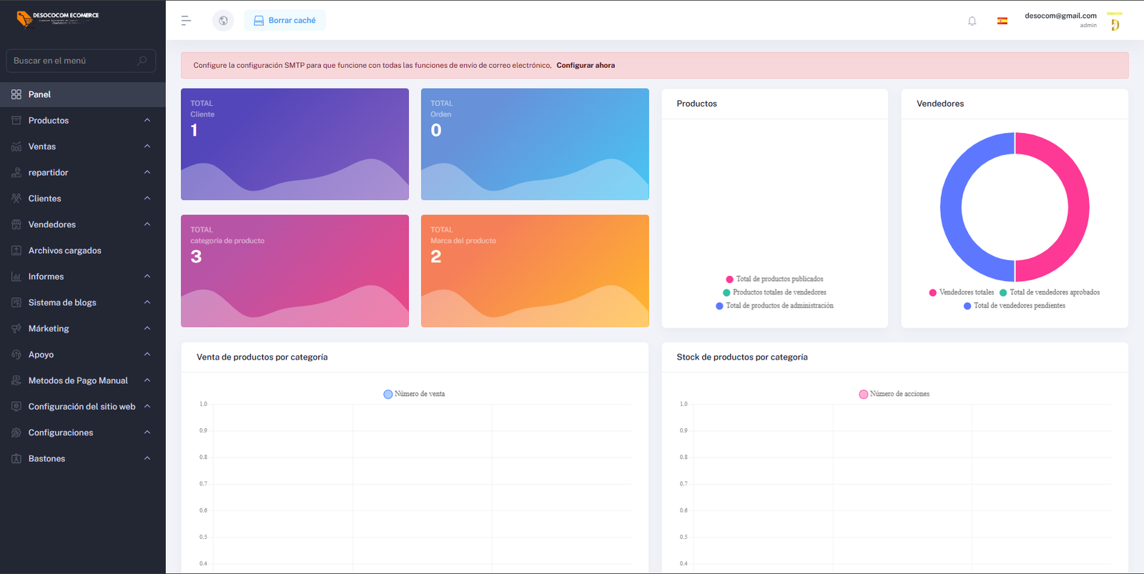Click the Configurar ahora link
The height and width of the screenshot is (574, 1144).
click(586, 65)
